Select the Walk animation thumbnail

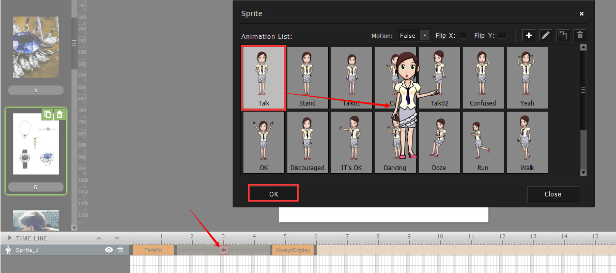[527, 142]
